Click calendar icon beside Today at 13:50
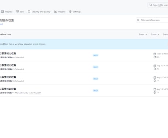The height and width of the screenshot is (138, 168). click(154, 54)
